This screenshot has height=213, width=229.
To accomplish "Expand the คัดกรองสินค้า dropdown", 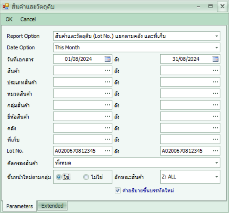I will tap(217, 163).
